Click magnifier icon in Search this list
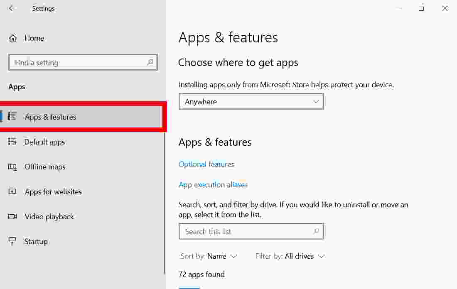Image resolution: width=457 pixels, height=289 pixels. pyautogui.click(x=316, y=231)
